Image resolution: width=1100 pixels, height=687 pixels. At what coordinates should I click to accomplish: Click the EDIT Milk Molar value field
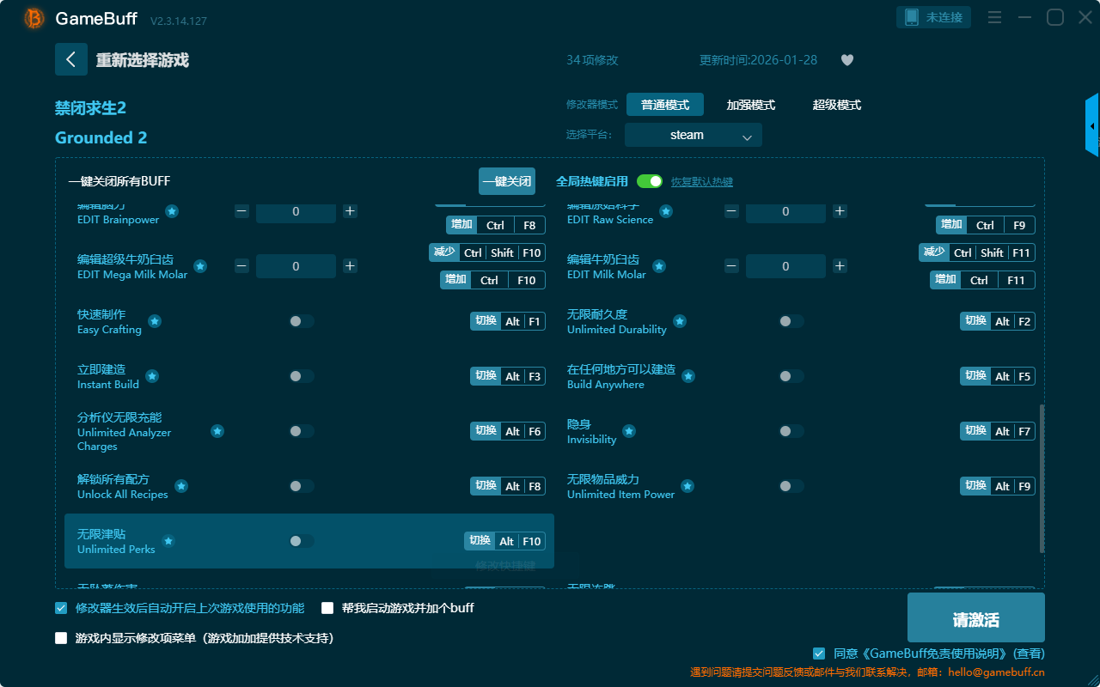pos(785,266)
